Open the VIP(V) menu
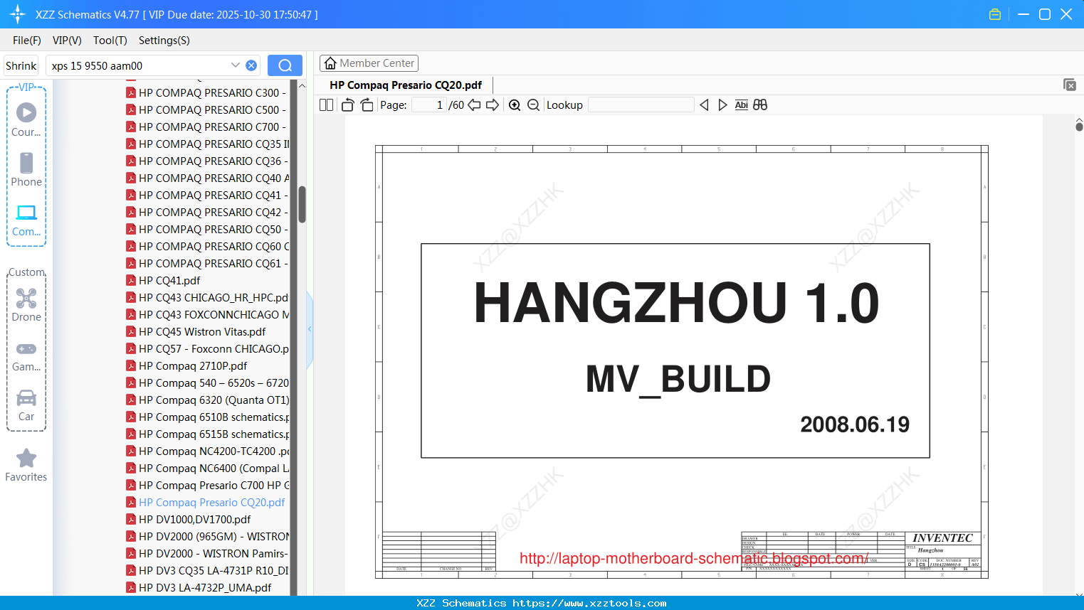This screenshot has width=1084, height=610. click(67, 41)
